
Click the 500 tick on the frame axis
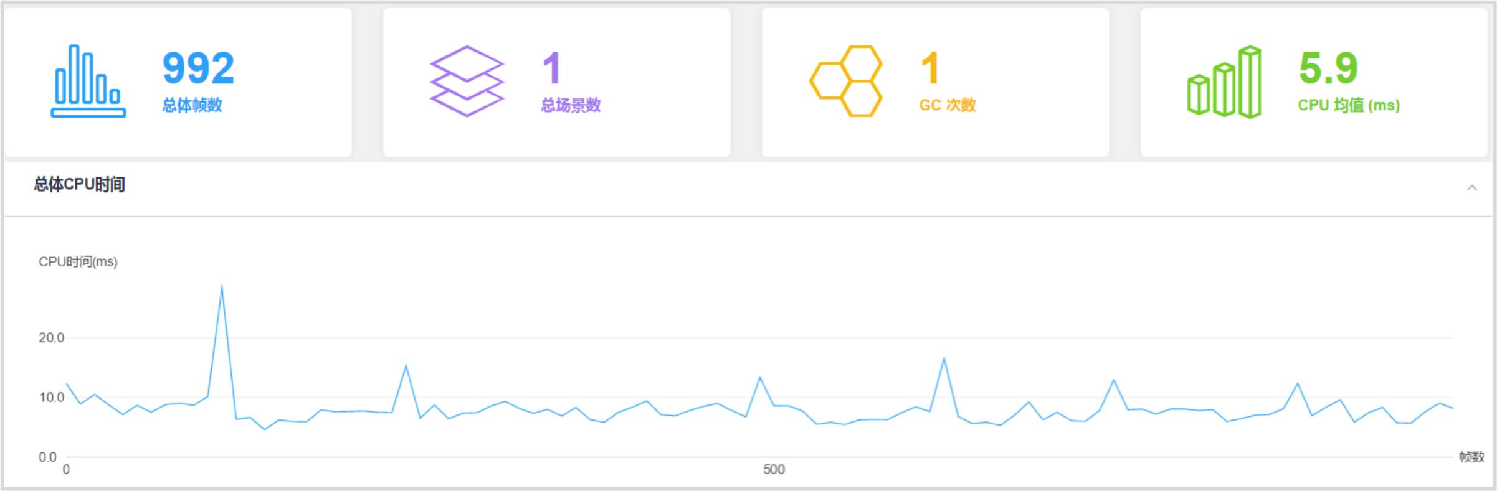[x=774, y=469]
